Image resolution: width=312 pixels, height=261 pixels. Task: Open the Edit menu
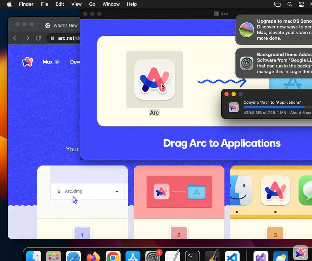60,4
